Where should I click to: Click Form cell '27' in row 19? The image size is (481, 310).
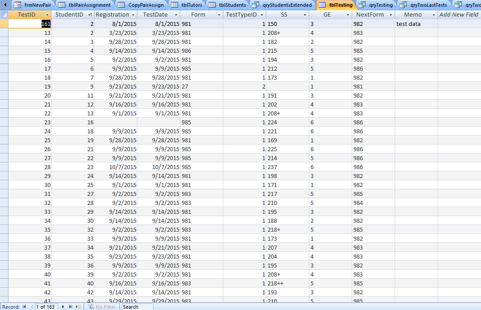click(201, 86)
